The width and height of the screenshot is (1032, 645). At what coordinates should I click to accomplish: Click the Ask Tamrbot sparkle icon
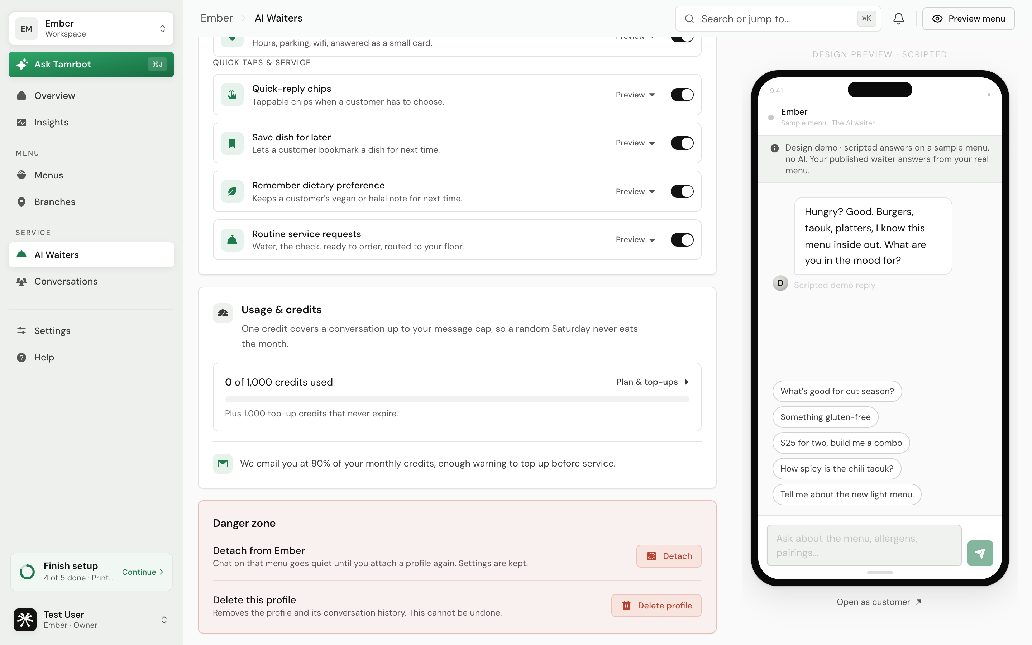pos(22,64)
